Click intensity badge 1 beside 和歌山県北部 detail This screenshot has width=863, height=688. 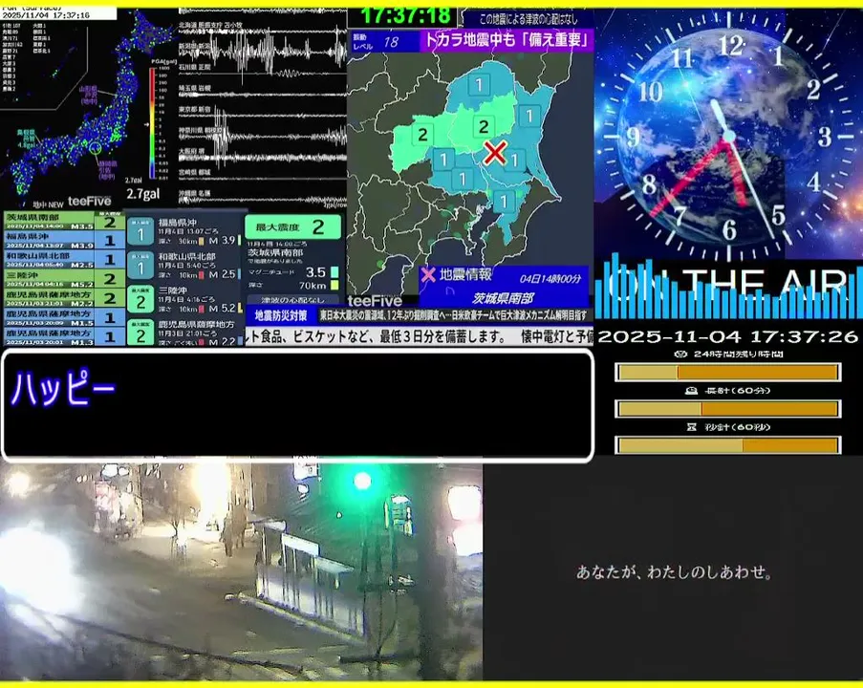pyautogui.click(x=140, y=266)
